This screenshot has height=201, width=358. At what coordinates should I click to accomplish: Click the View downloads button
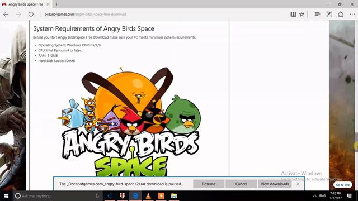(275, 184)
